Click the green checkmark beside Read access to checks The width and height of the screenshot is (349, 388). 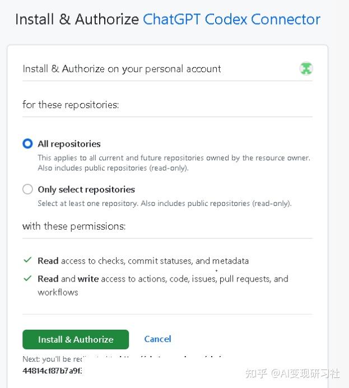(27, 260)
